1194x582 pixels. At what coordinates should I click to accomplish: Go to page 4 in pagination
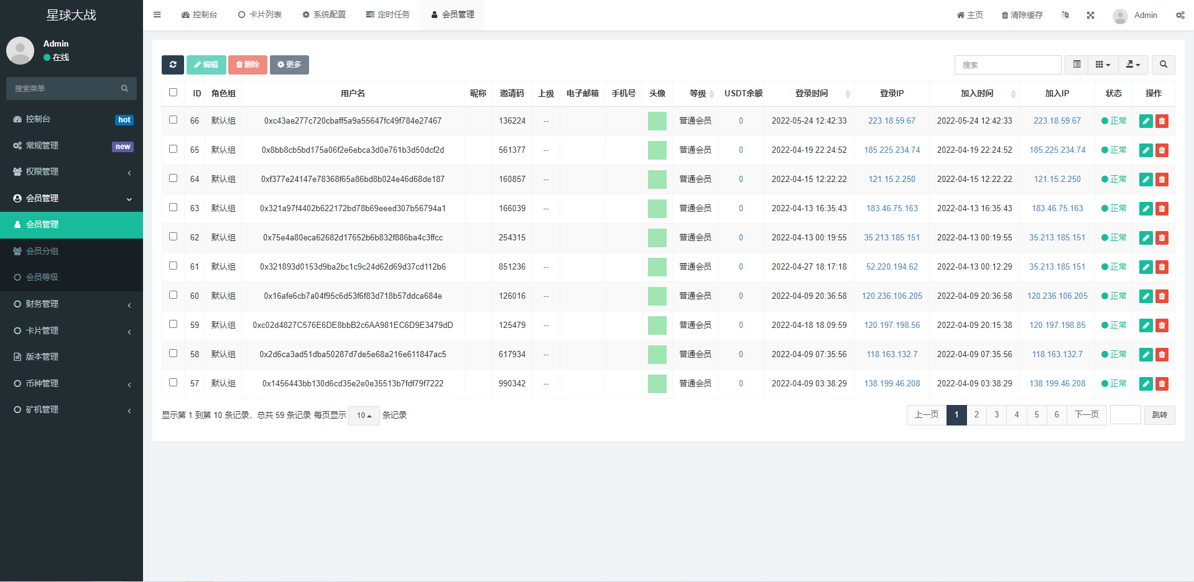[1016, 415]
